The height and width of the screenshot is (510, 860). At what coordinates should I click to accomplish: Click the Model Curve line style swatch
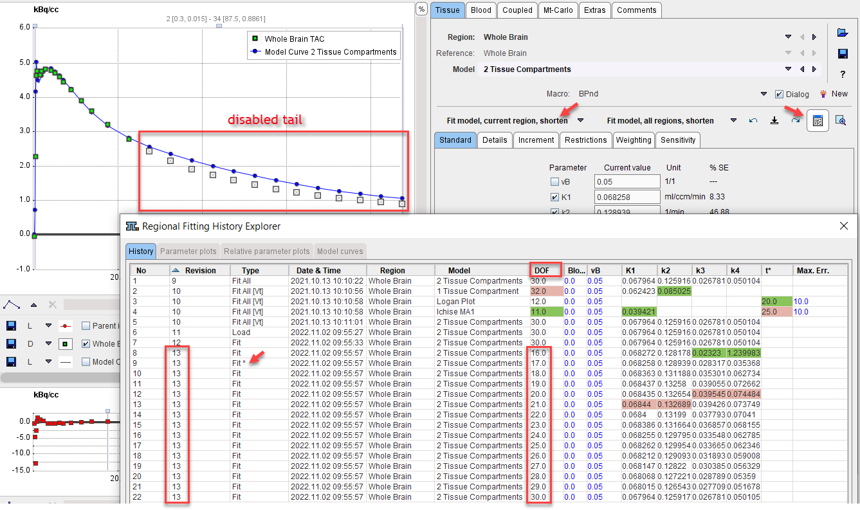coord(66,362)
